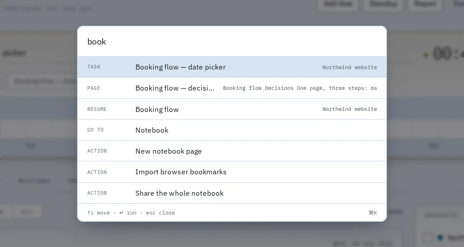Select the "Booking flow — date picker" task result
This screenshot has height=247, width=464.
(232, 67)
